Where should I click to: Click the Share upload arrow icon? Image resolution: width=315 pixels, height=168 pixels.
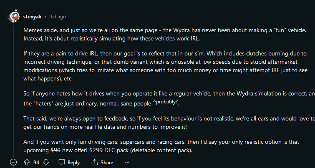(x=94, y=162)
